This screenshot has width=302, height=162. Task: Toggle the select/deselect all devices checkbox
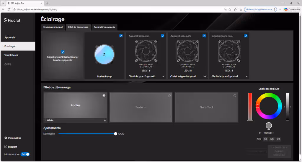[63, 52]
